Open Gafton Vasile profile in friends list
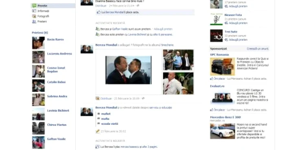 coord(56,139)
